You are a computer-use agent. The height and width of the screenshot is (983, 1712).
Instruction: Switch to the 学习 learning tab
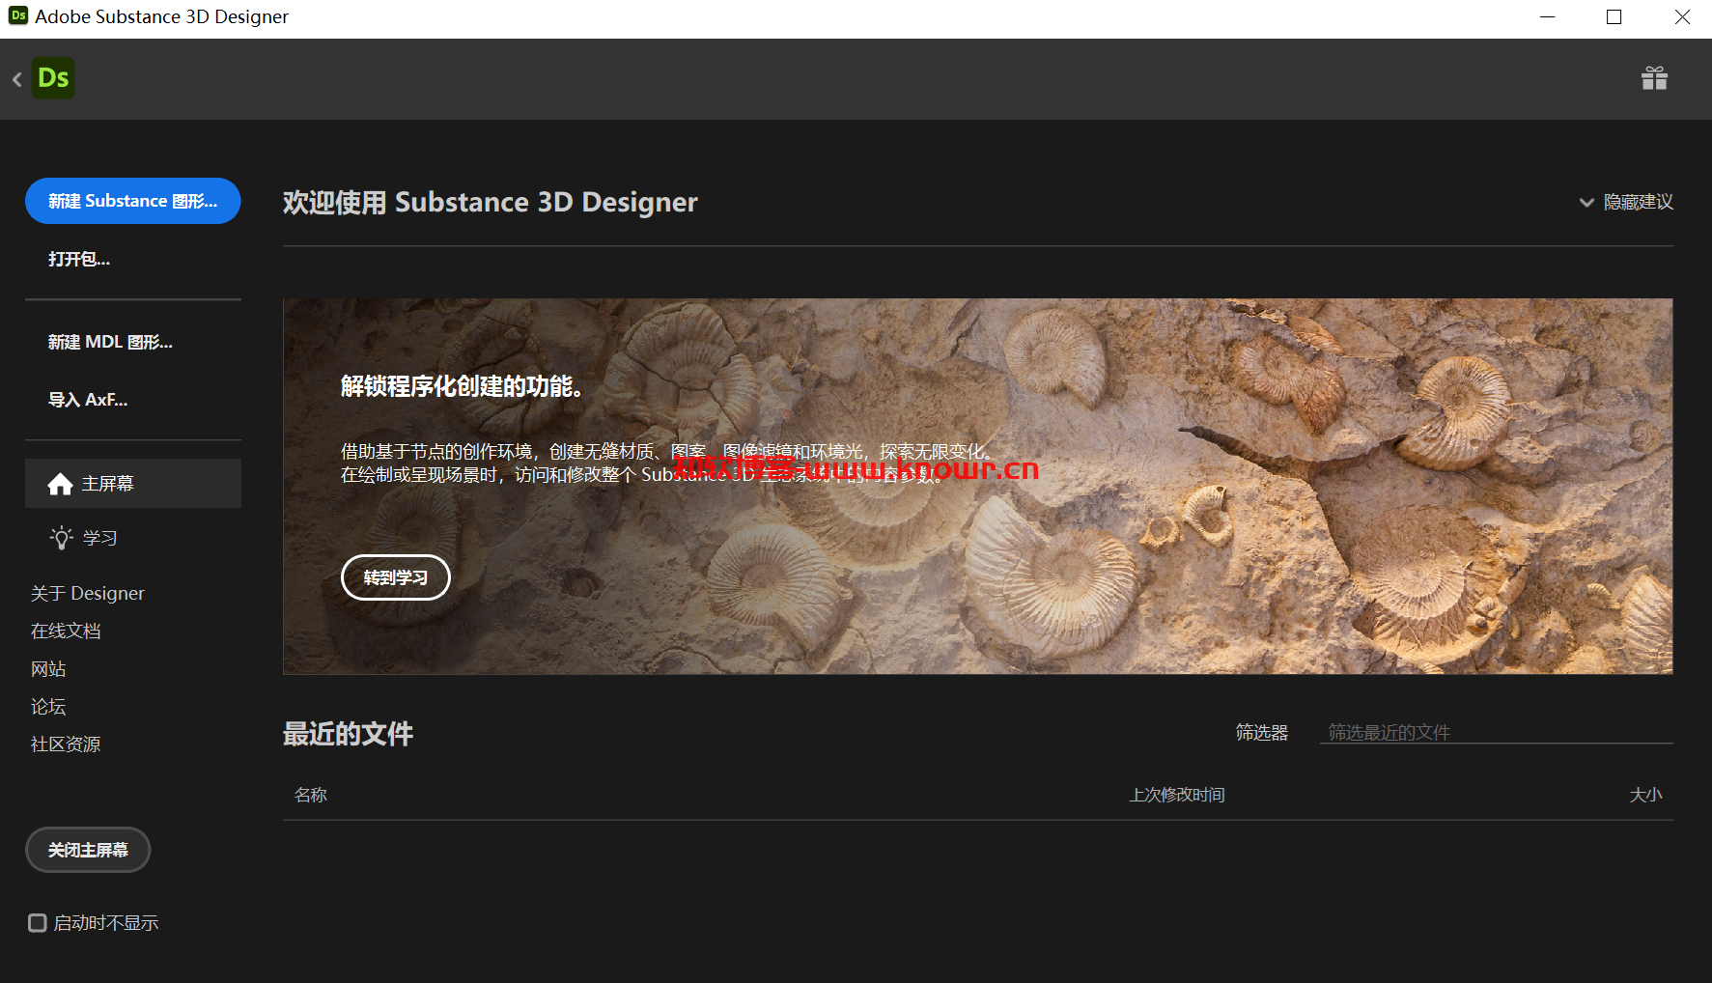point(133,538)
